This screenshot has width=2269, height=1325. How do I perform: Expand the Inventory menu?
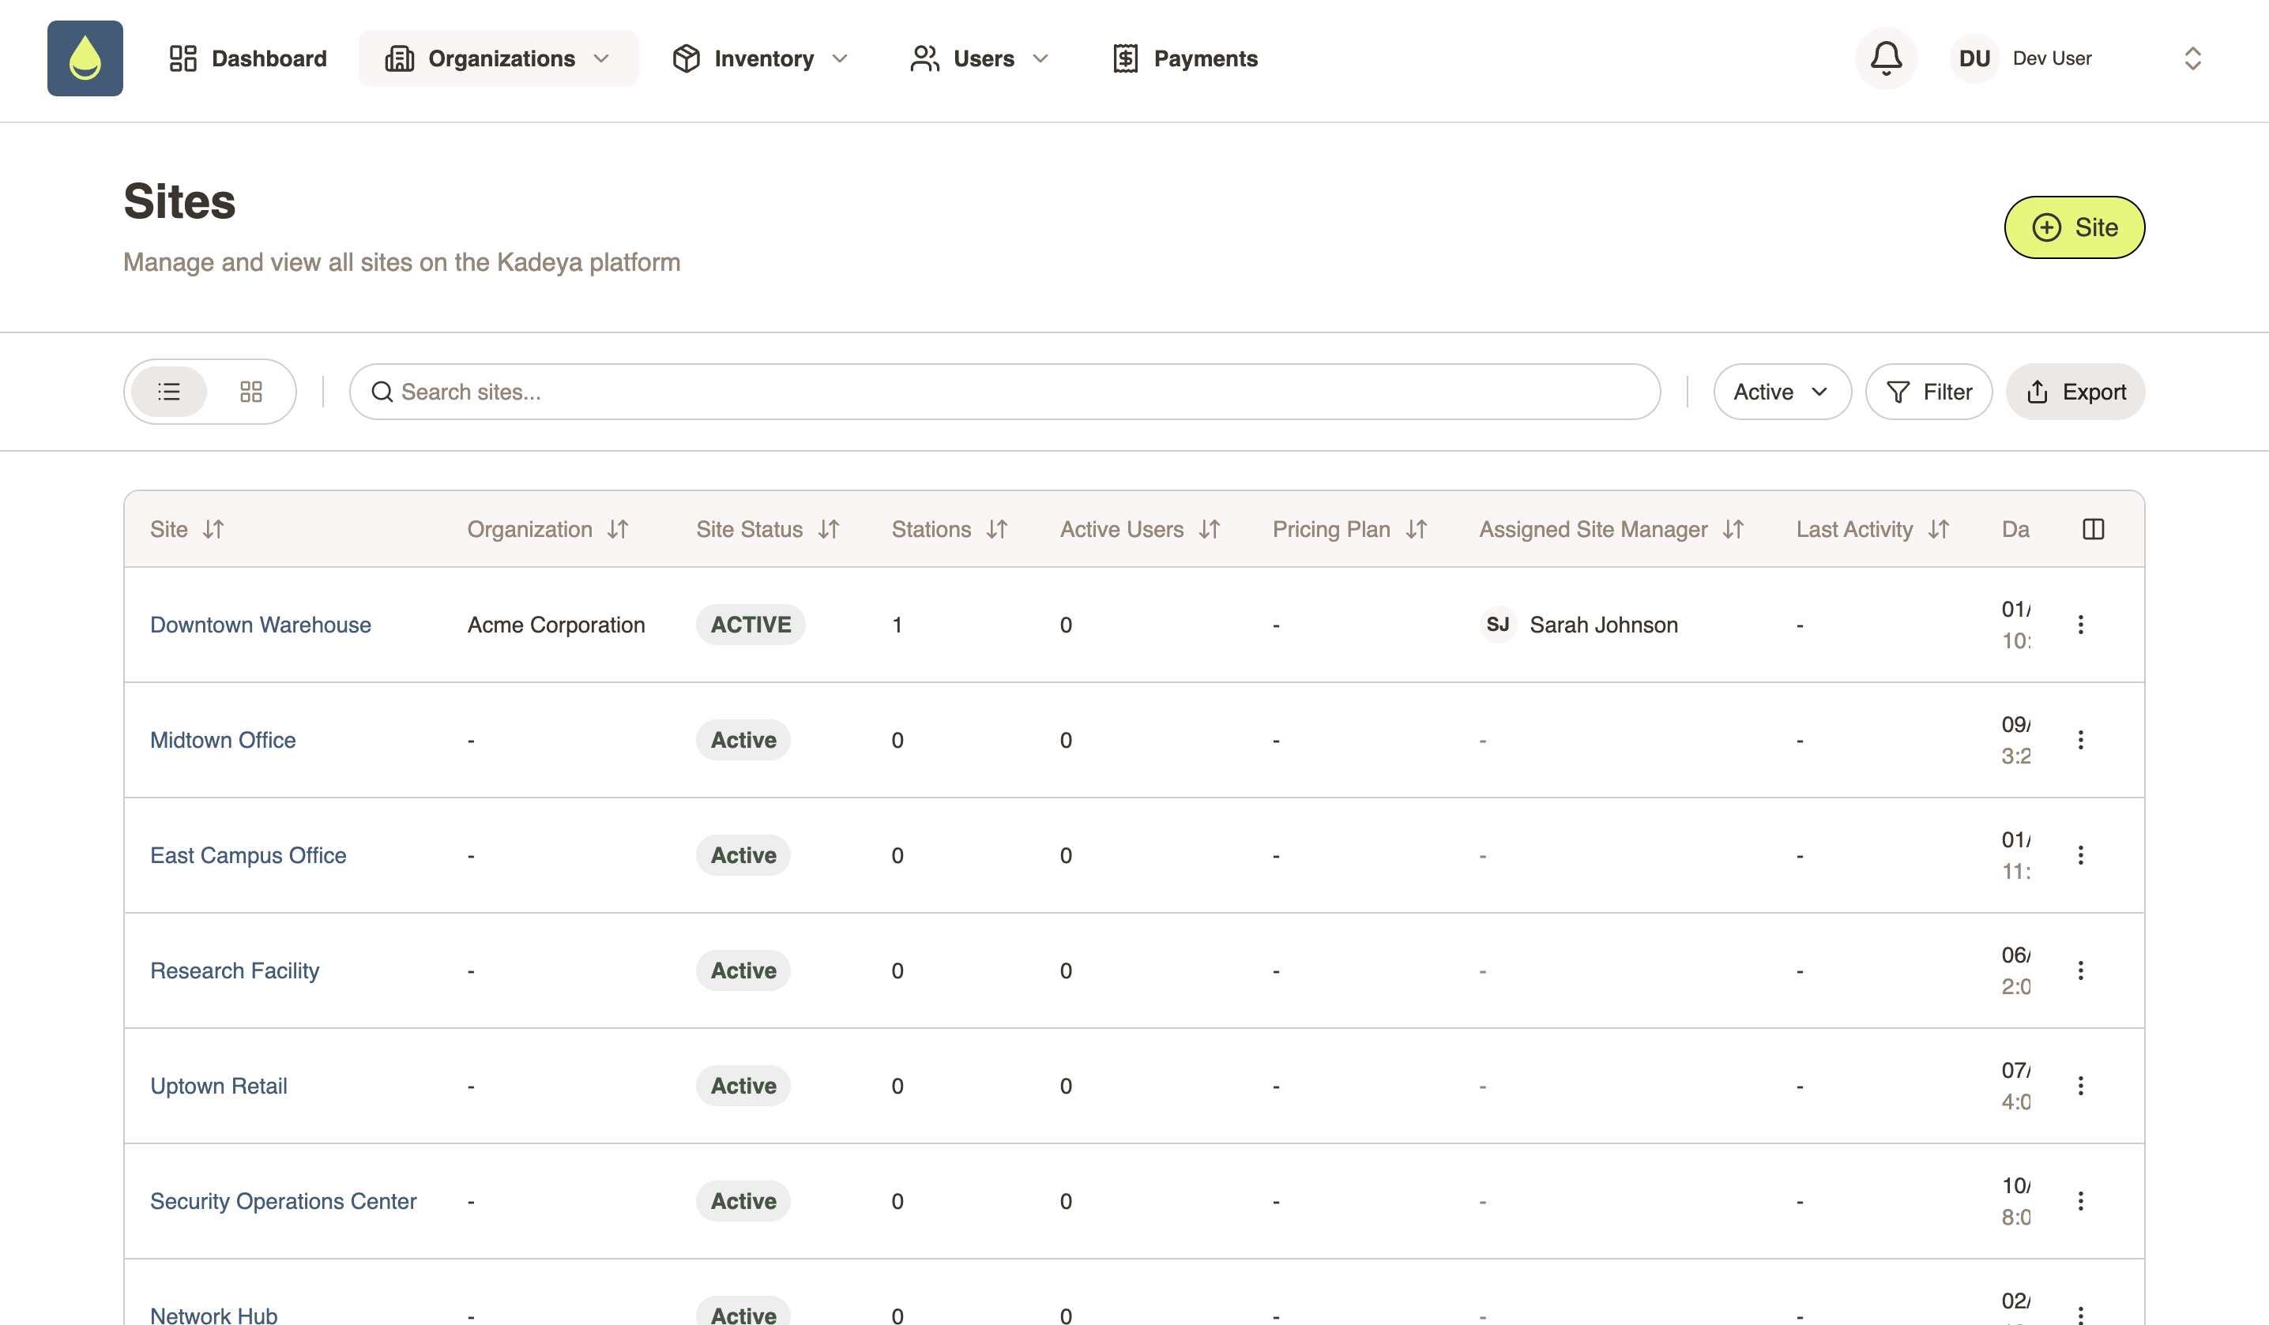click(x=761, y=58)
